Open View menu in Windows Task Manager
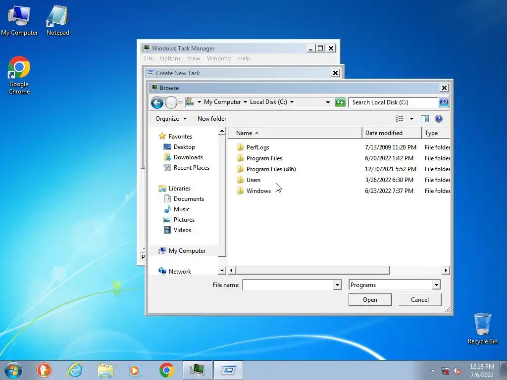Viewport: 507px width, 380px height. pyautogui.click(x=194, y=58)
